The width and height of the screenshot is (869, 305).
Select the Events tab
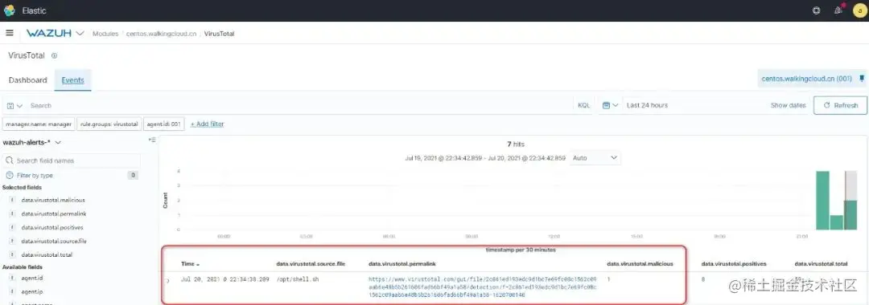pyautogui.click(x=72, y=80)
